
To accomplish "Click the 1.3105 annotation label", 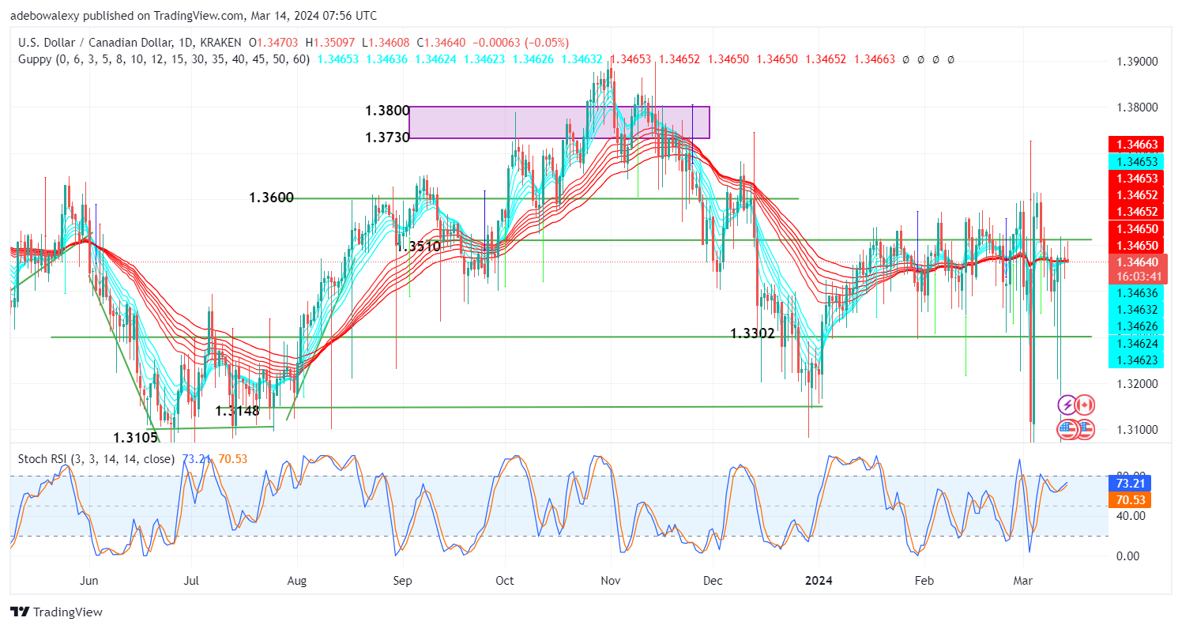I will click(136, 437).
